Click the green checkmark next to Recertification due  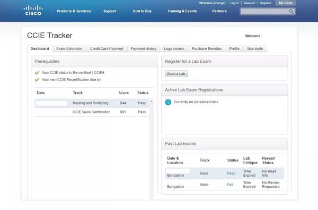tap(37, 79)
